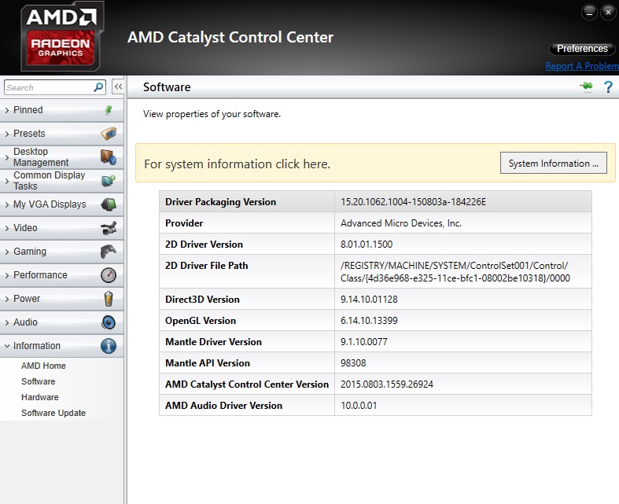
Task: Pin this page using green pin icon
Action: coord(586,87)
